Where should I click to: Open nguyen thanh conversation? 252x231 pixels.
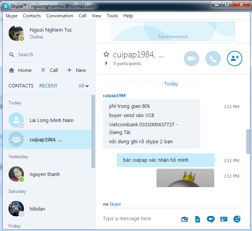(x=47, y=174)
